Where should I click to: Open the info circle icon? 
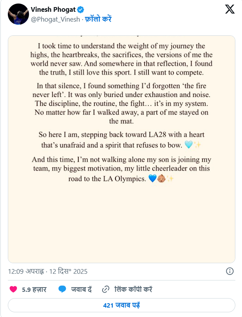pyautogui.click(x=230, y=271)
